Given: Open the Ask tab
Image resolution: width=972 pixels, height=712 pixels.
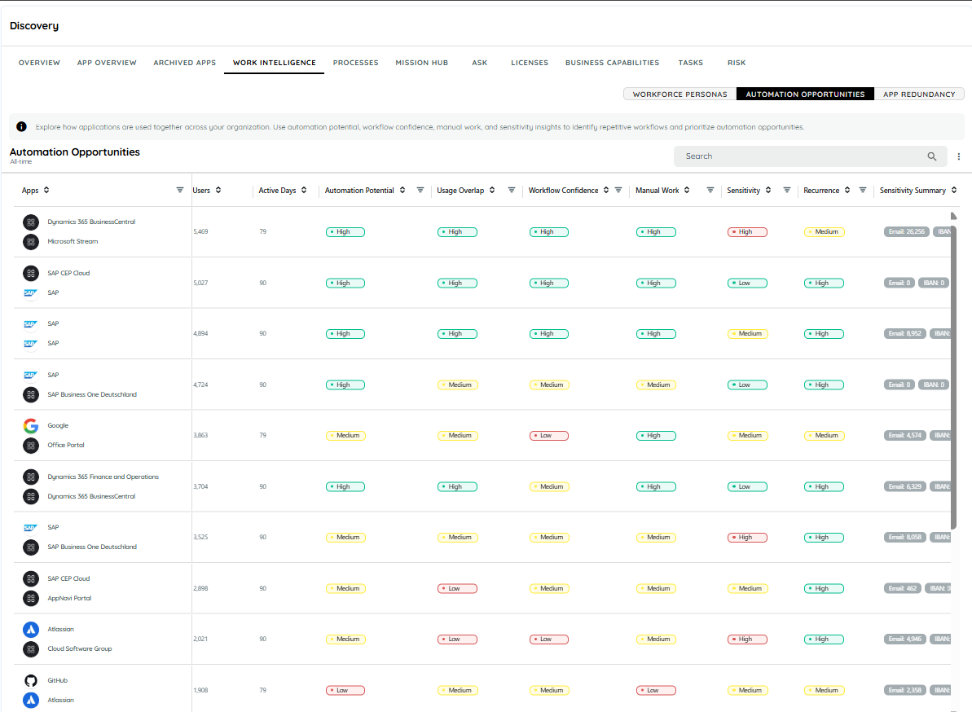Looking at the screenshot, I should (480, 63).
